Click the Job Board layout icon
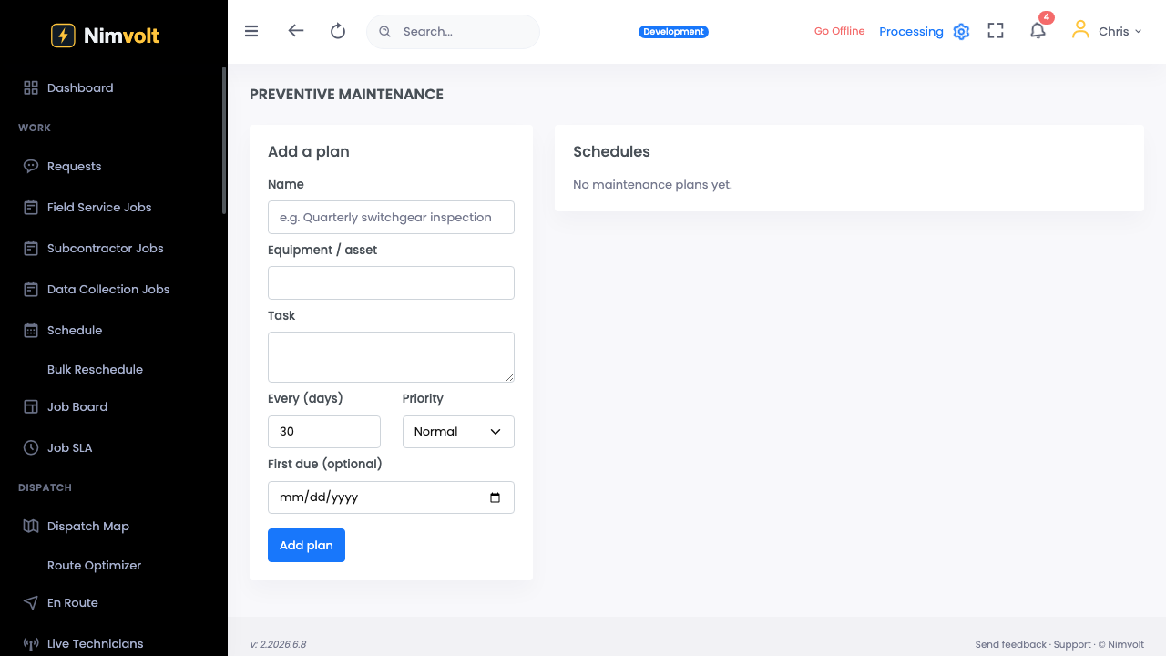Viewport: 1166px width, 656px height. point(31,406)
